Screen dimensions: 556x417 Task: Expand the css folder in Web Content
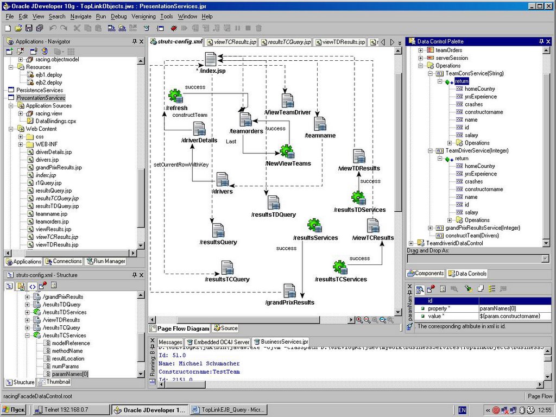tap(21, 136)
